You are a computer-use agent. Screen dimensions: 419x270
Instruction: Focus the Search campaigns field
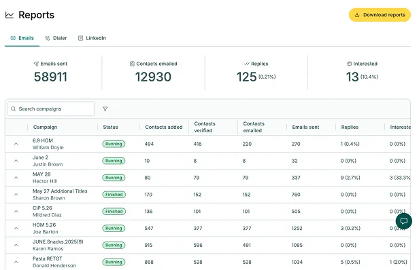point(51,109)
